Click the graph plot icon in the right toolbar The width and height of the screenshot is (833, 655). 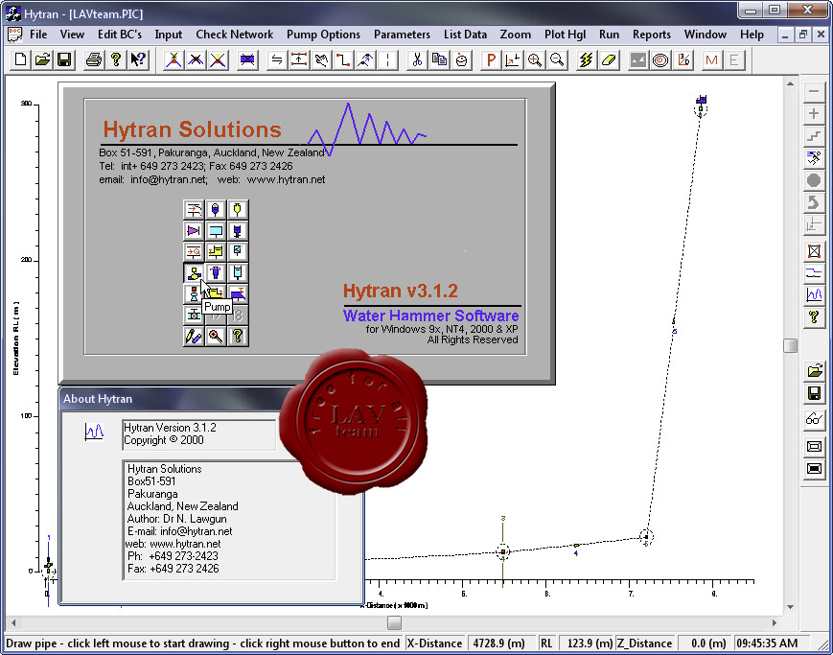[x=813, y=295]
